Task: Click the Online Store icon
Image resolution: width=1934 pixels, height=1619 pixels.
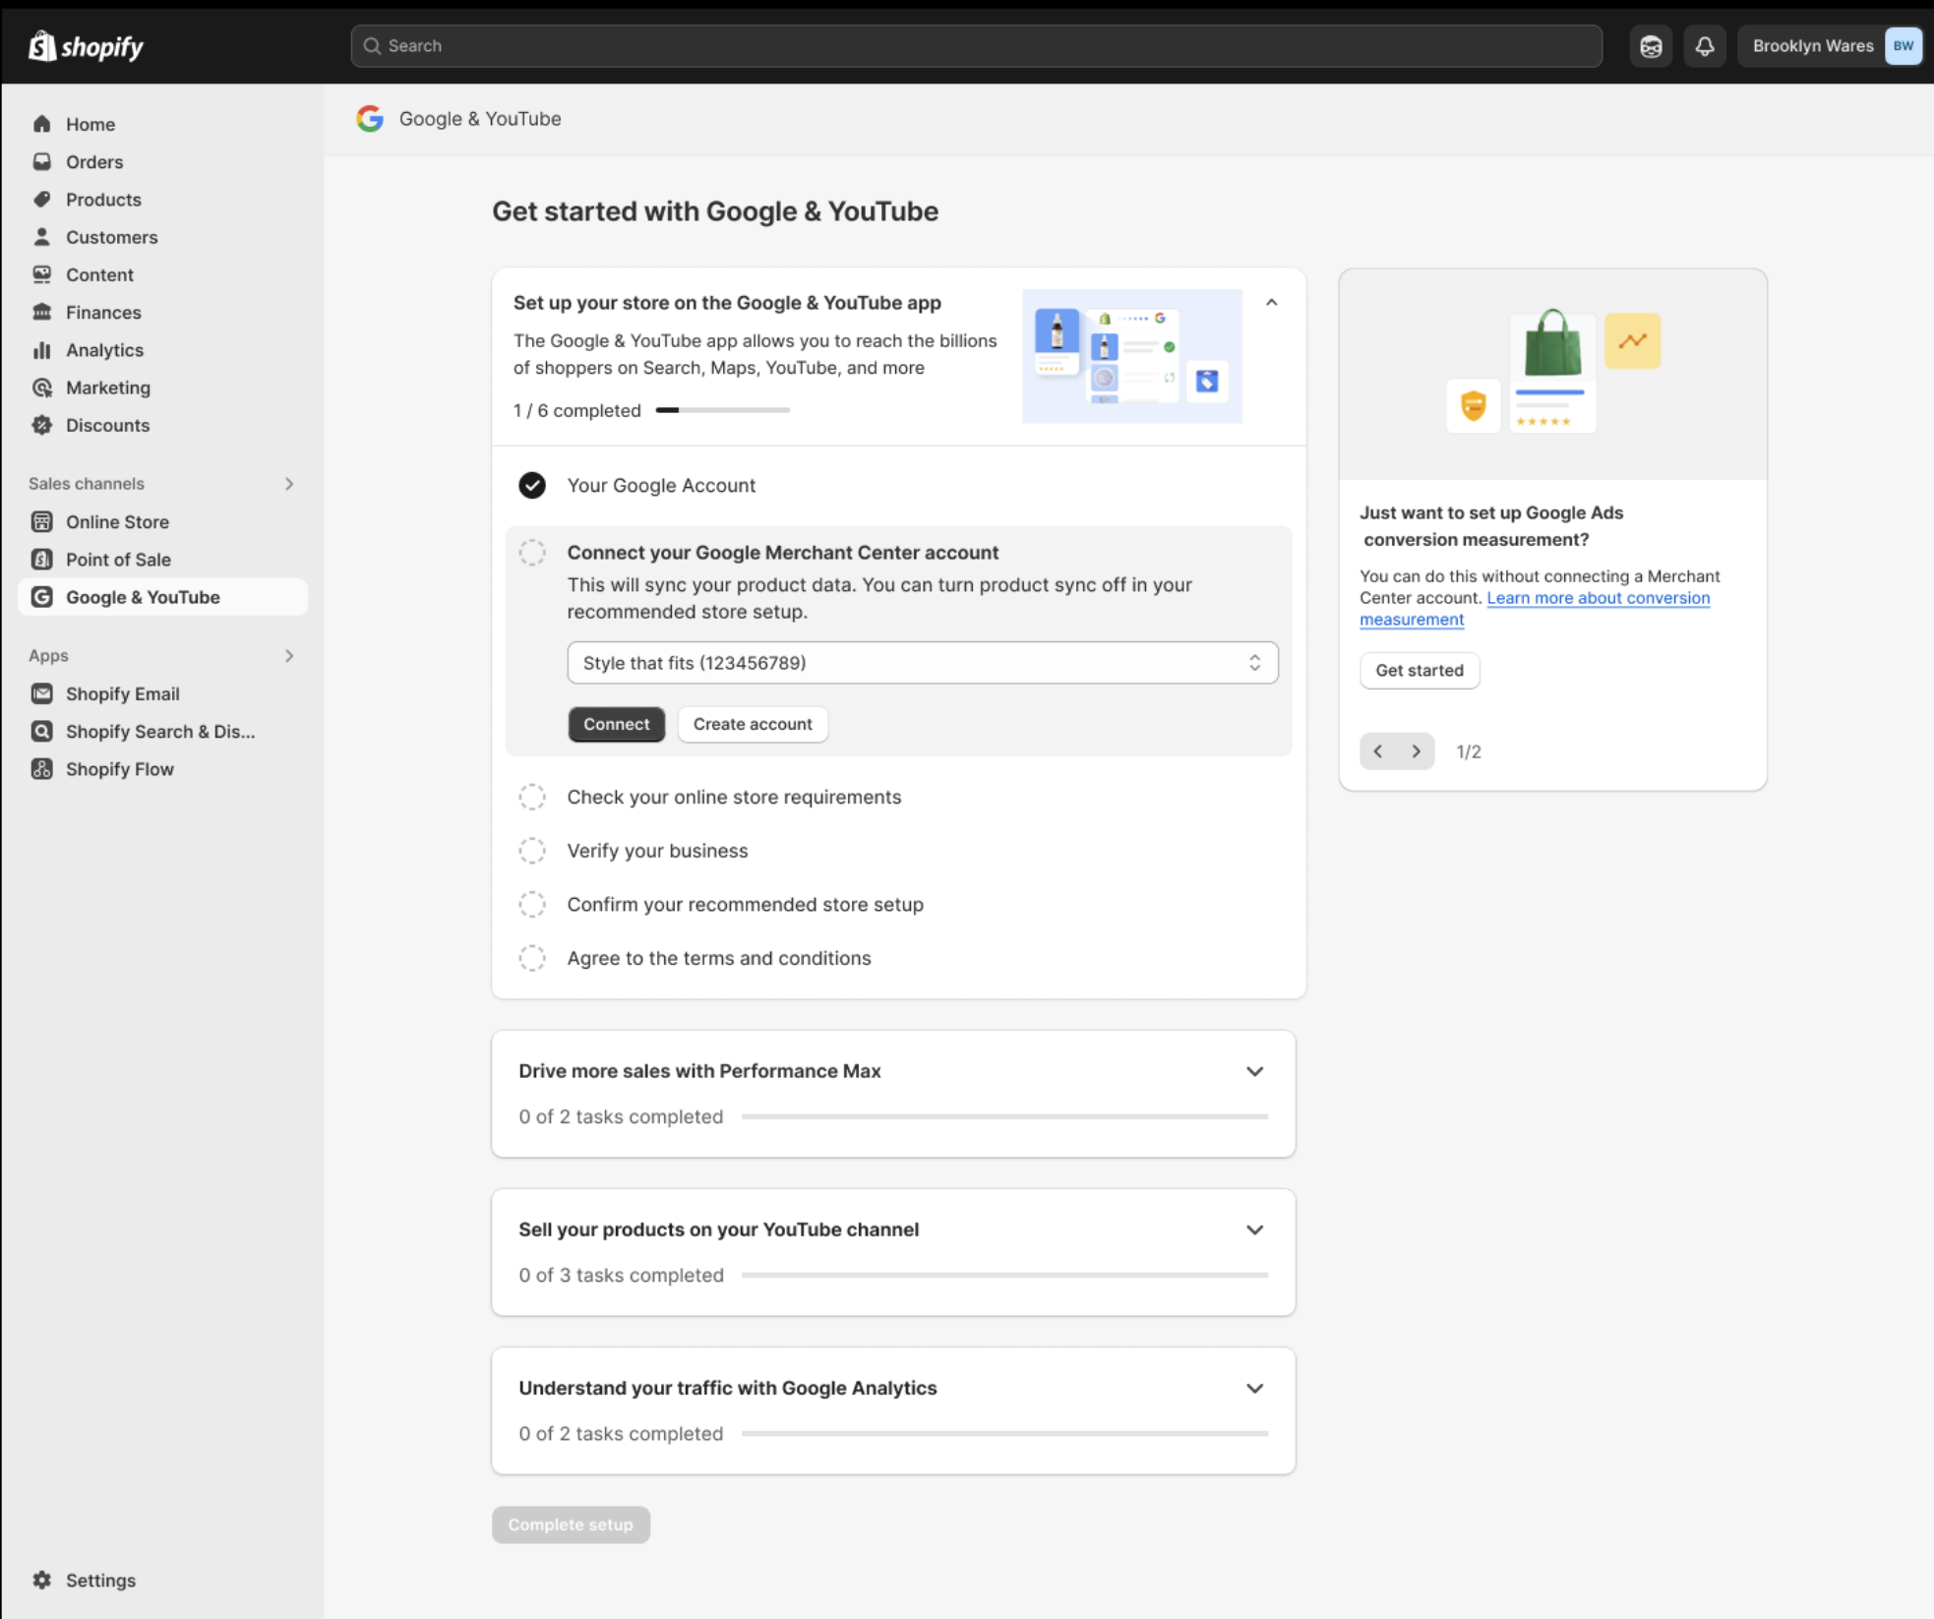Action: click(x=41, y=521)
